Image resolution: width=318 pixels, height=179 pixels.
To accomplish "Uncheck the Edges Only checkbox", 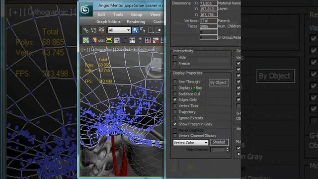I will pos(175,99).
